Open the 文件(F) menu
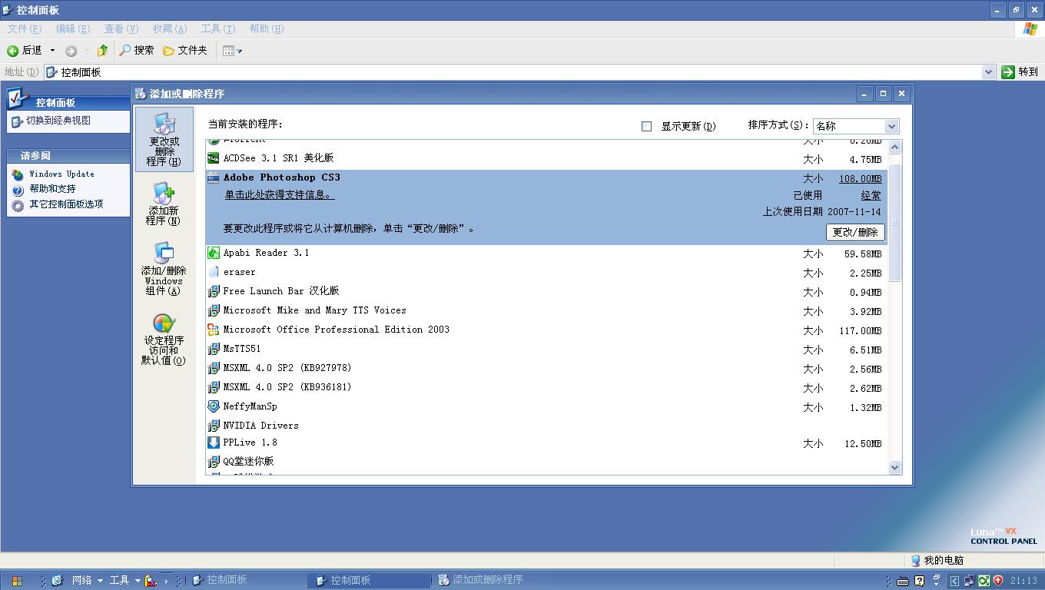Viewport: 1045px width, 590px height. pyautogui.click(x=25, y=28)
